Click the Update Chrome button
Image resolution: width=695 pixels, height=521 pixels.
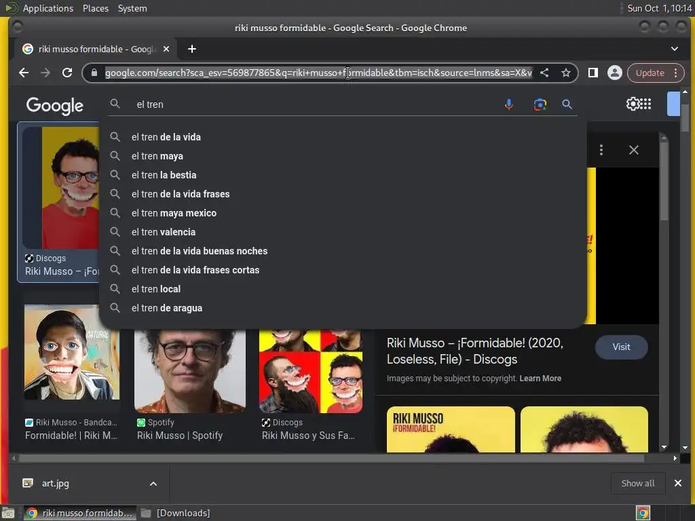point(650,73)
